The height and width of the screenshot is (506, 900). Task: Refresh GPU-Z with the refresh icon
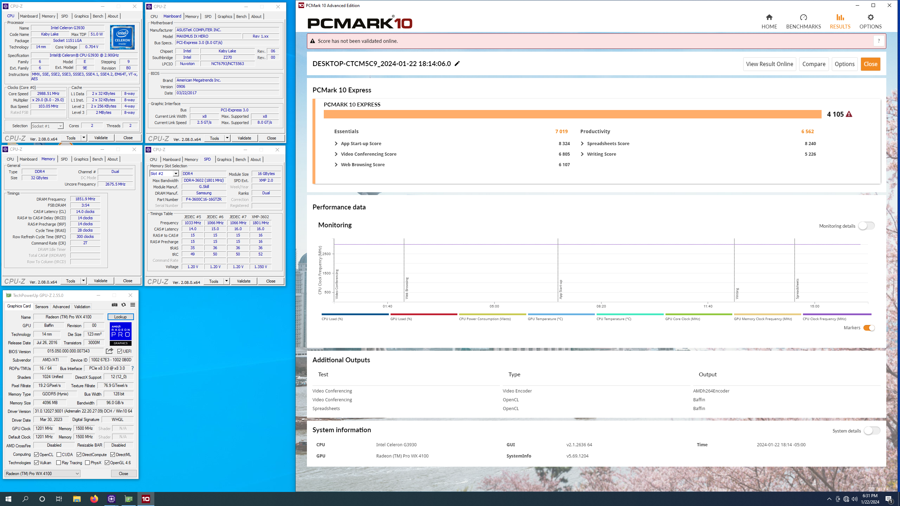pyautogui.click(x=123, y=305)
